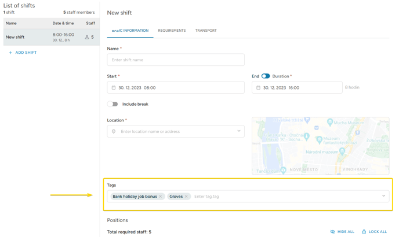399x237 pixels.
Task: Click the map preview thumbnail
Action: pos(320,146)
